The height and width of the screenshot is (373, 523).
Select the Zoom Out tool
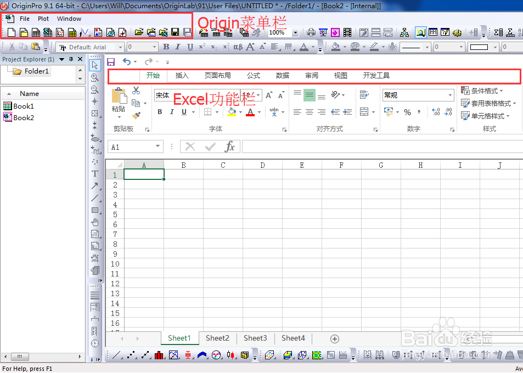click(x=95, y=89)
